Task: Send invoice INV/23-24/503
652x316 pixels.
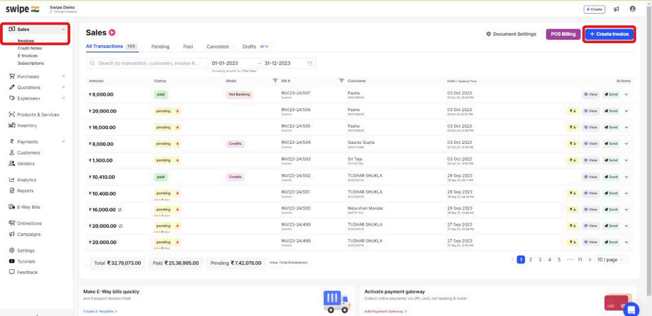Action: click(611, 160)
